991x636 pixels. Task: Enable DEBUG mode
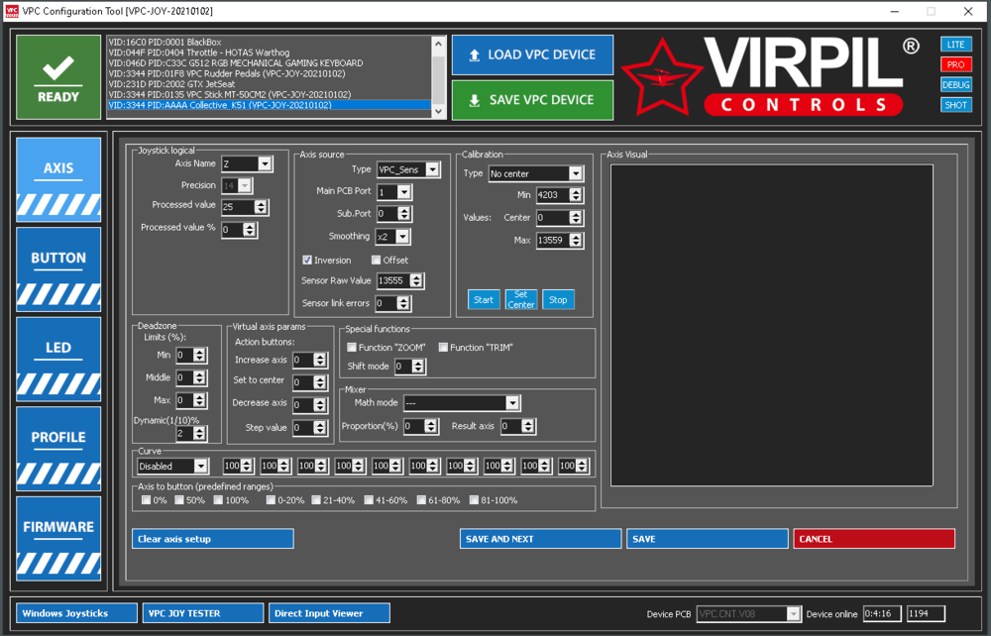(955, 84)
